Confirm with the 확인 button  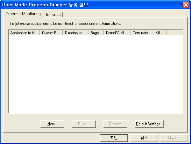[114, 138]
